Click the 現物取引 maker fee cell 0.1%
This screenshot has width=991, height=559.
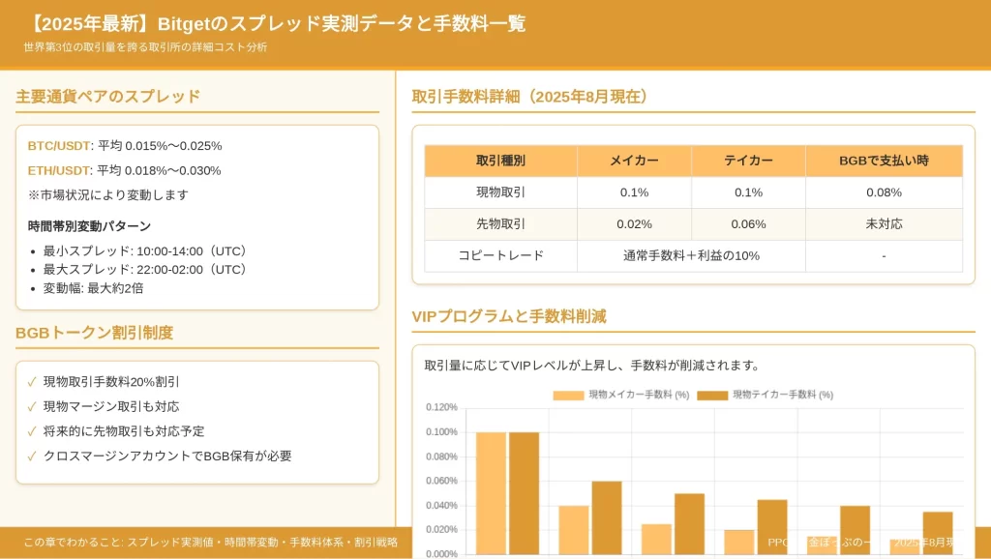(x=634, y=192)
